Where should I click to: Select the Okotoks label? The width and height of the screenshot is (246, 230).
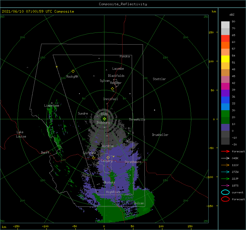click(x=109, y=182)
